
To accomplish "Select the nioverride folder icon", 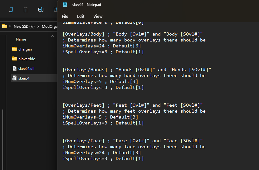I will tap(15, 59).
